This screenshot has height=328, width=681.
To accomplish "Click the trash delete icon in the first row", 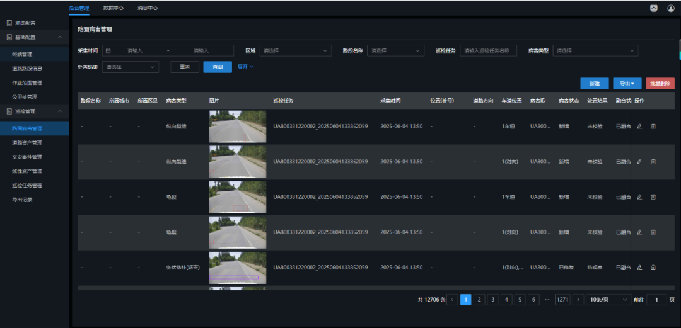I will pos(653,126).
